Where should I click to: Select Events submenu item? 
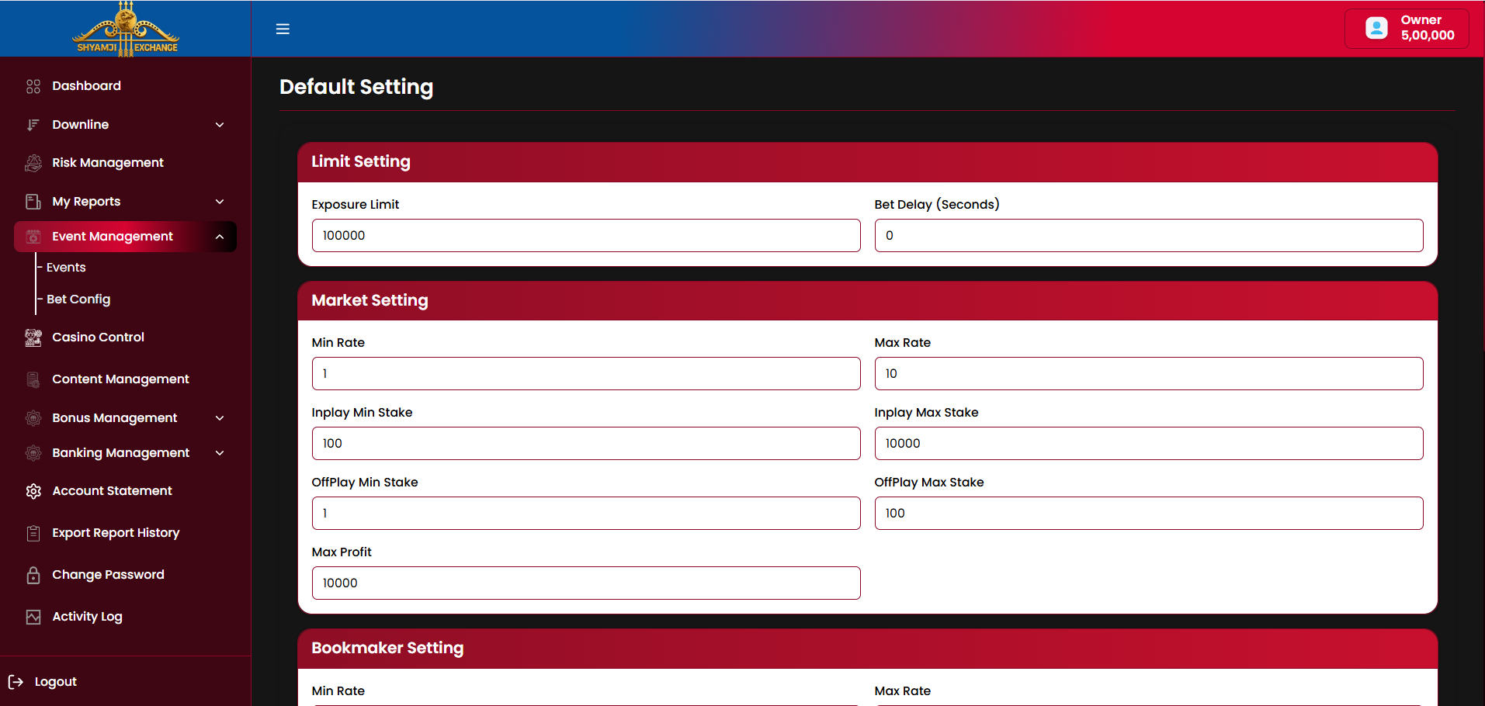point(66,268)
